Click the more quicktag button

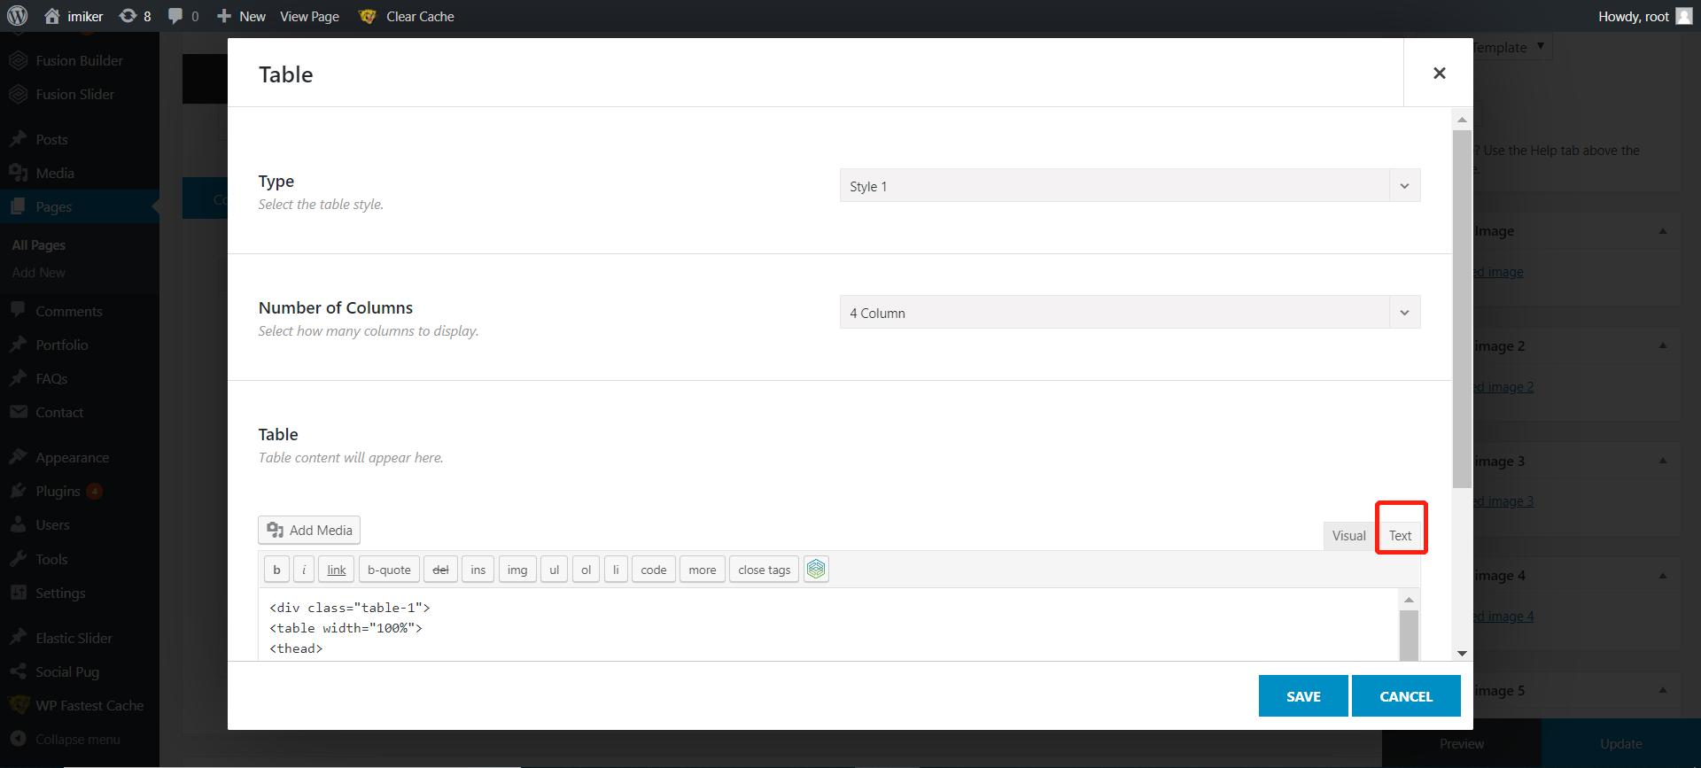pos(703,570)
